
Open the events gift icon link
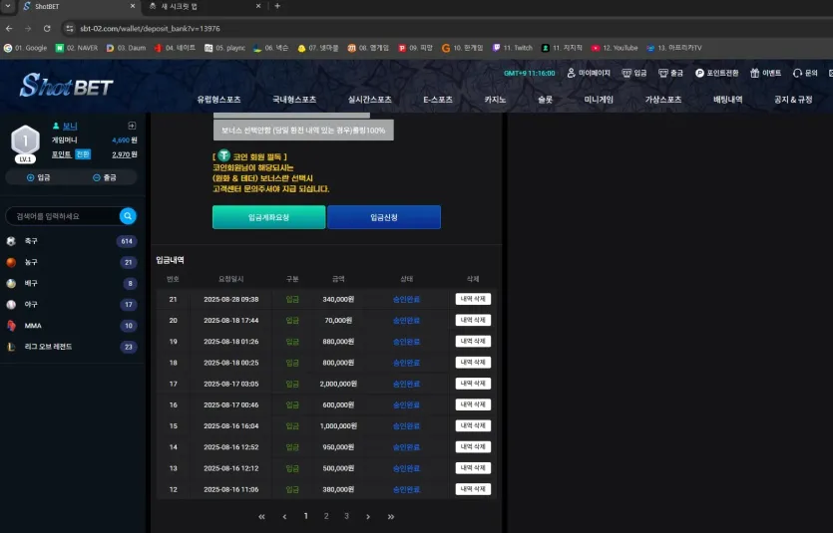[765, 73]
